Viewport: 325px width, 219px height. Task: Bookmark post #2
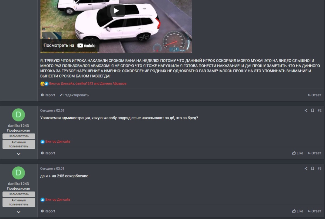313,110
